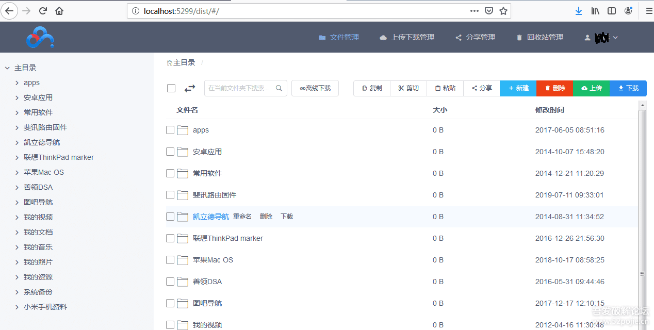
Task: Expand the 常用软件 tree node
Action: (17, 112)
